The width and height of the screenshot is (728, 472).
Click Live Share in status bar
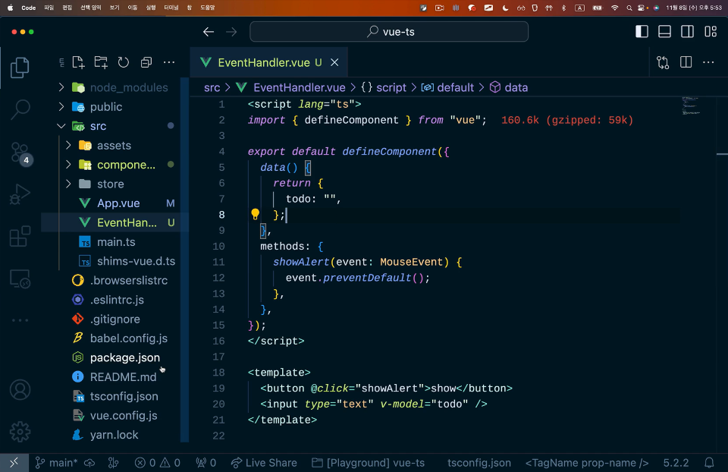264,463
